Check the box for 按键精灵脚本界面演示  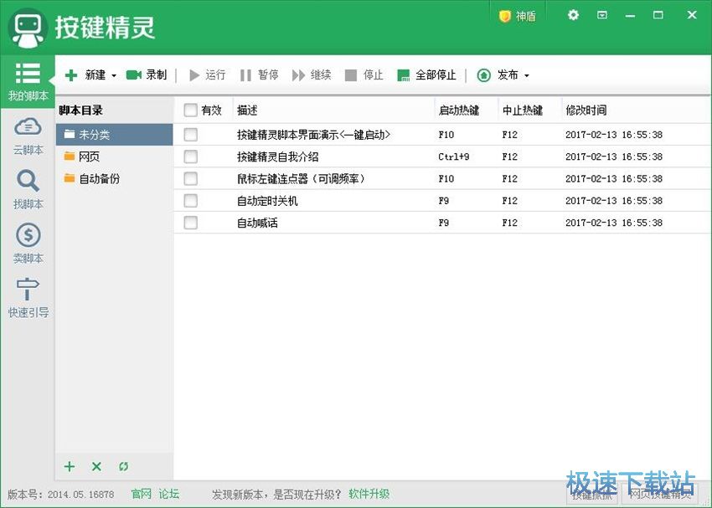[x=190, y=134]
